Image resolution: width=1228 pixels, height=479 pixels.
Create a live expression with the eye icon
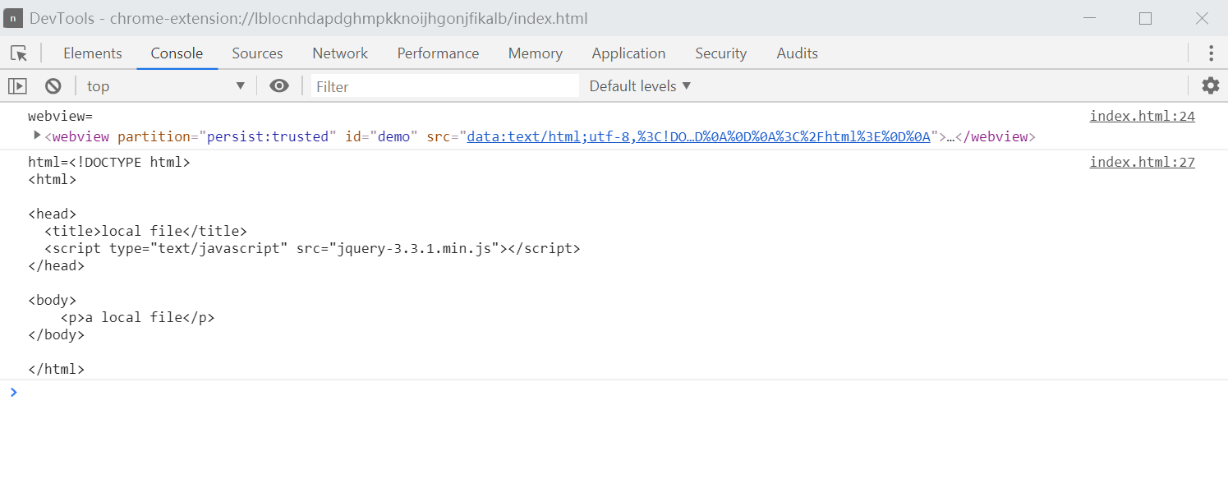coord(279,85)
